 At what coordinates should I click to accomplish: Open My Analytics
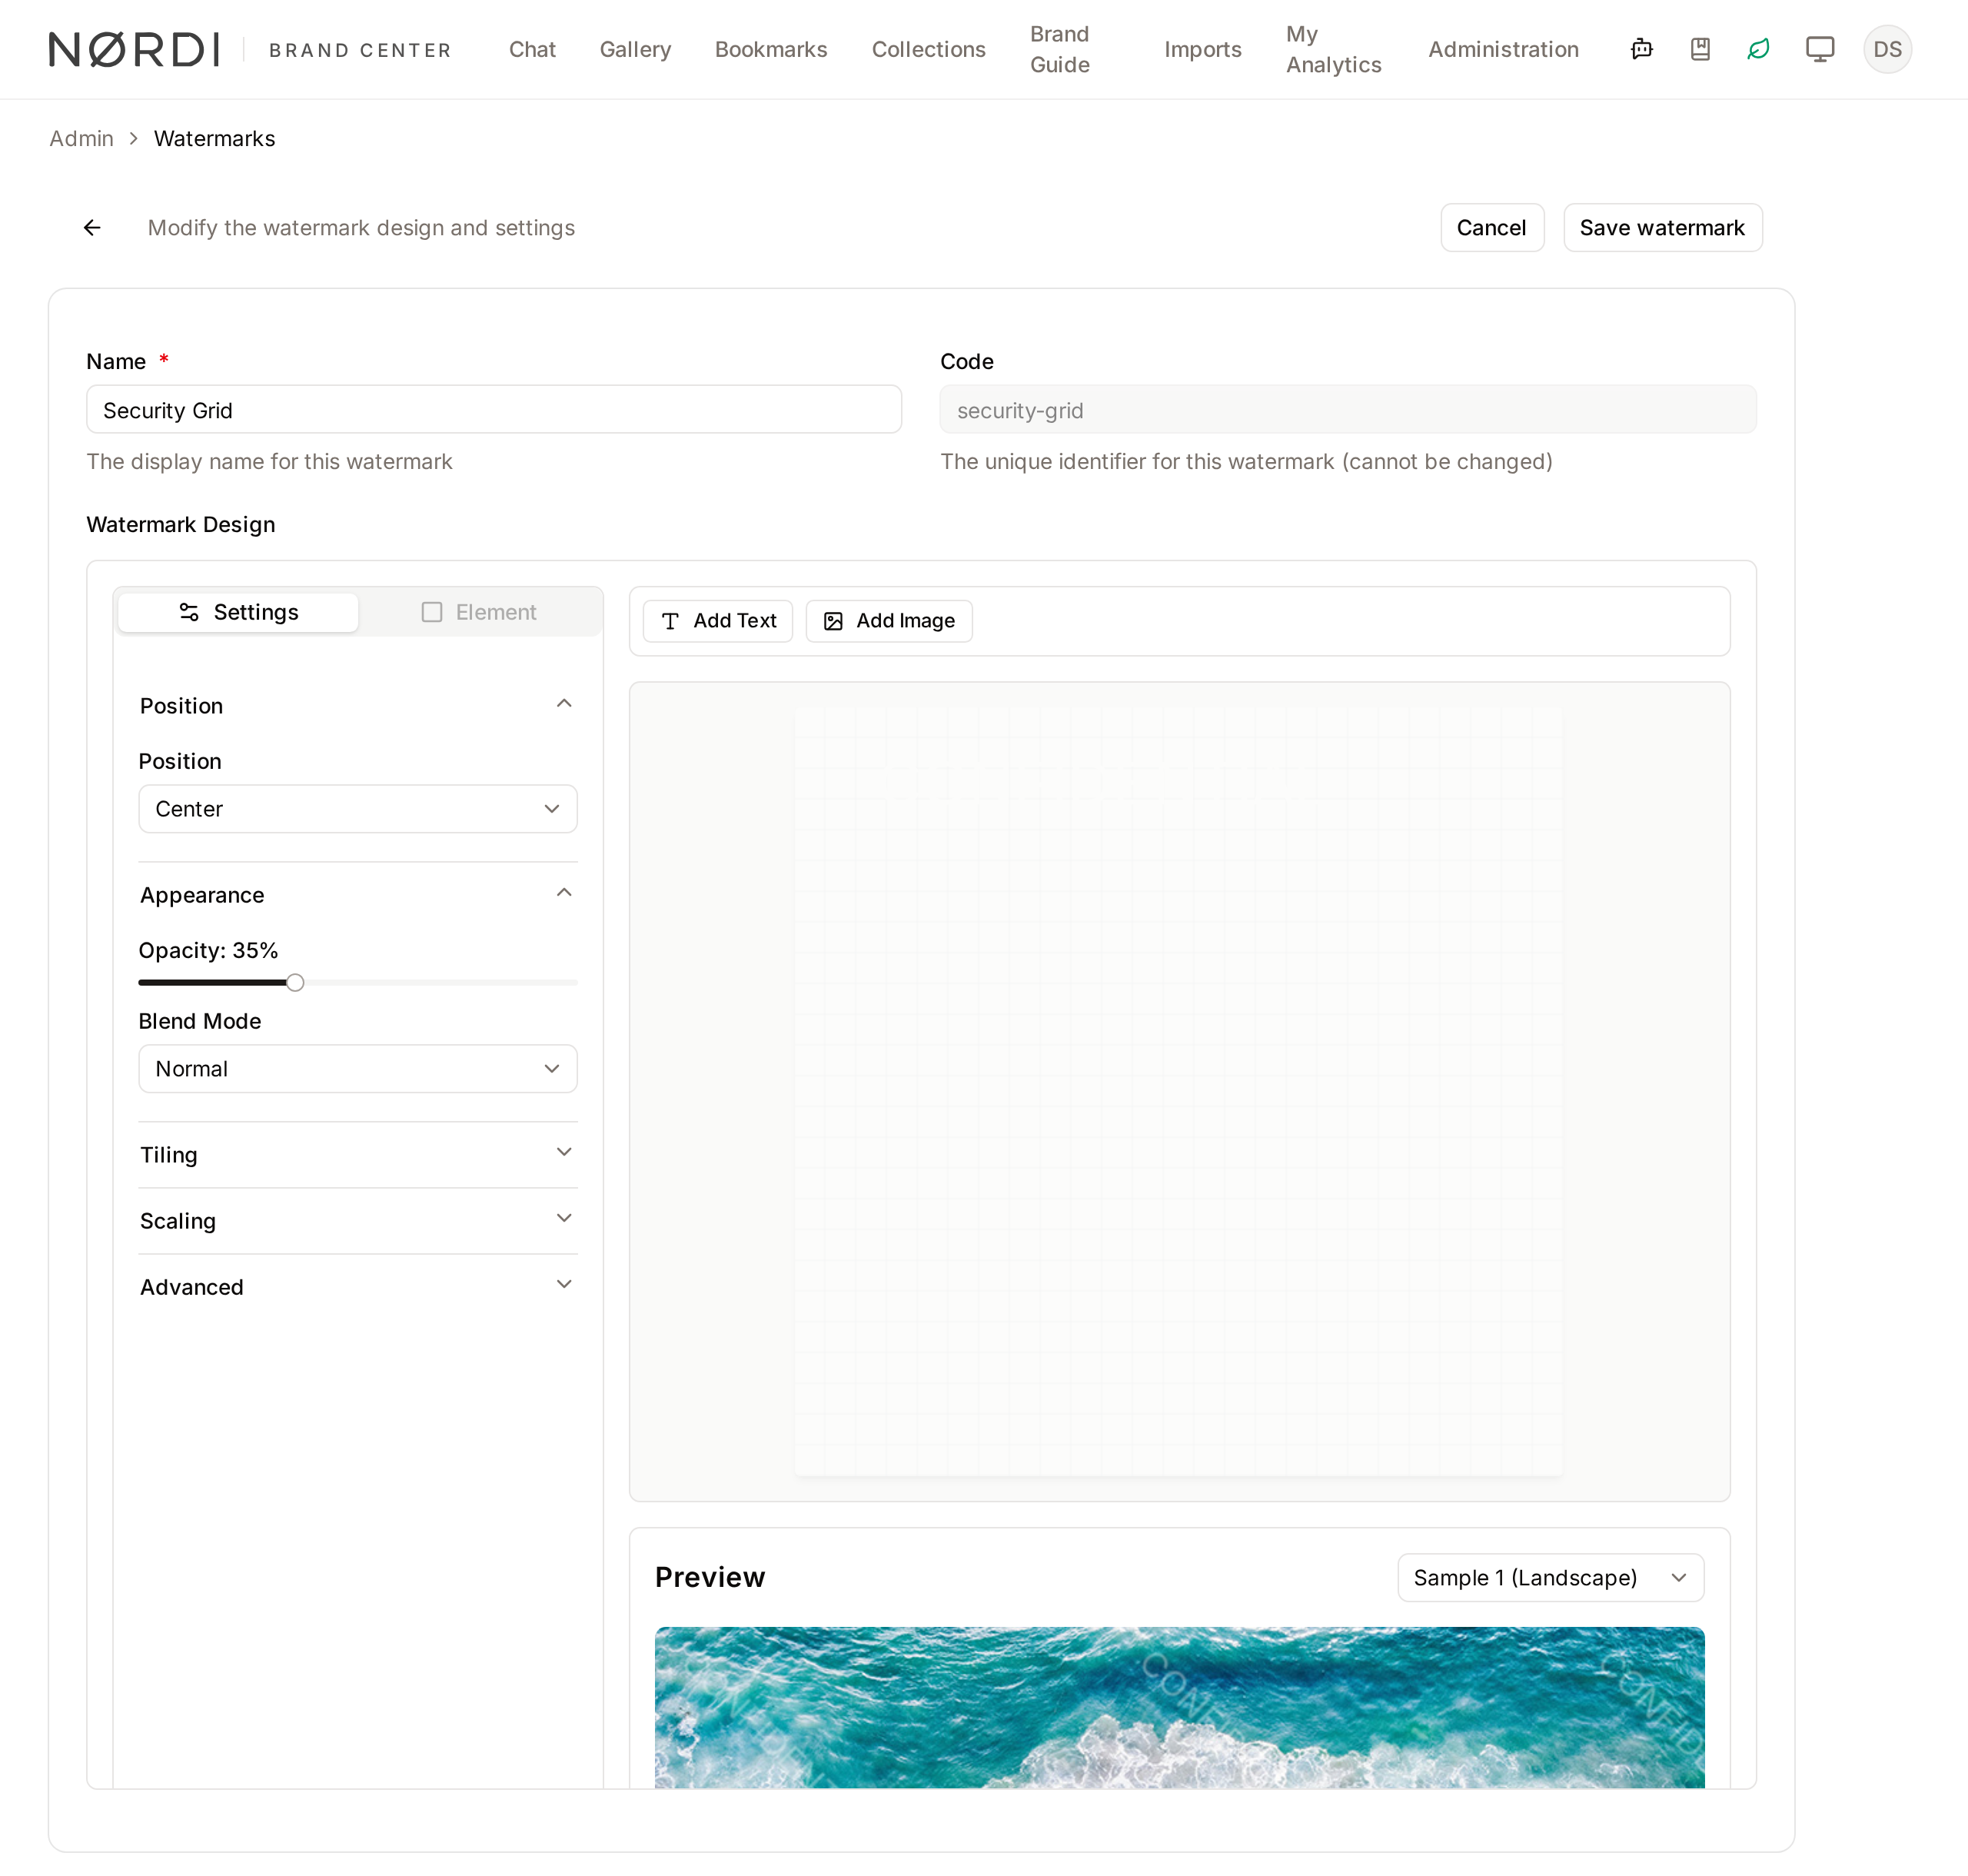pyautogui.click(x=1333, y=49)
